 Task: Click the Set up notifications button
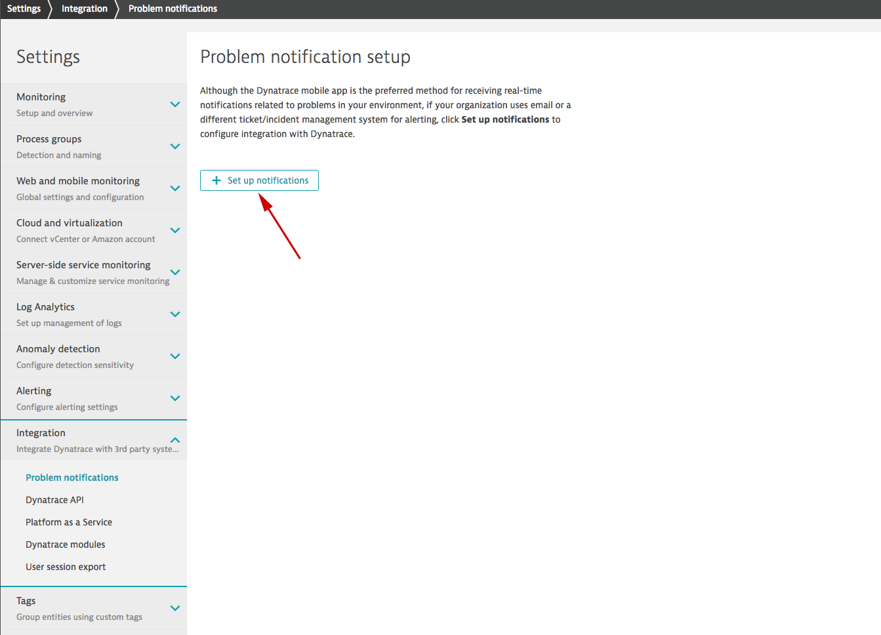(259, 180)
